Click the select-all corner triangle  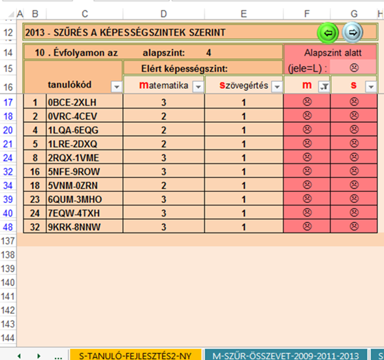click(x=10, y=14)
